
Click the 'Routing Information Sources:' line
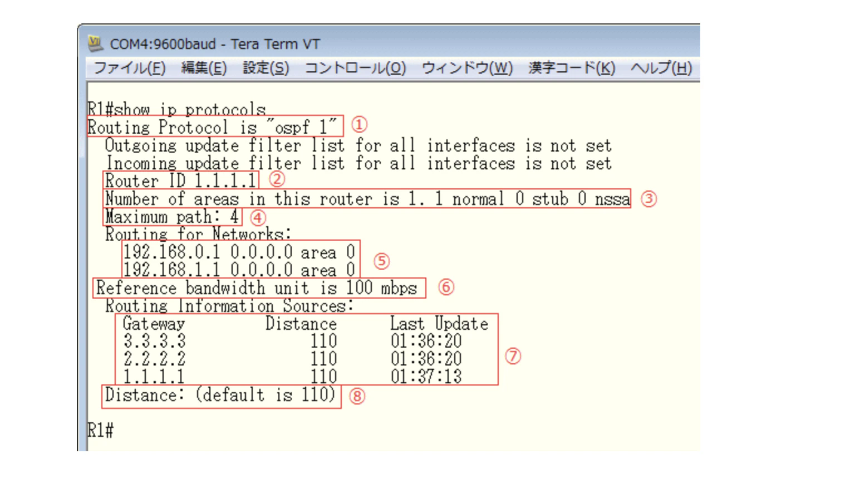click(229, 306)
